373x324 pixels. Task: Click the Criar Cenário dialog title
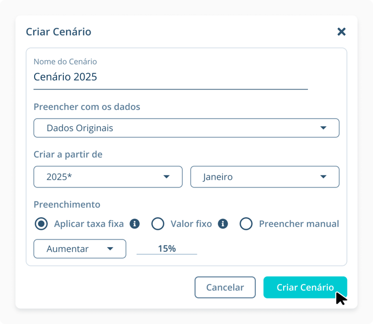pos(59,32)
